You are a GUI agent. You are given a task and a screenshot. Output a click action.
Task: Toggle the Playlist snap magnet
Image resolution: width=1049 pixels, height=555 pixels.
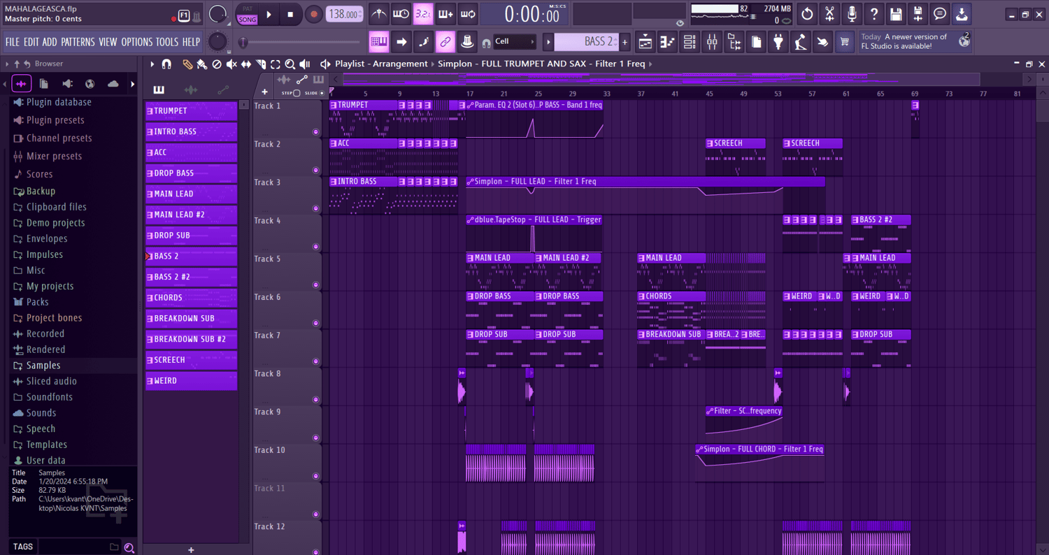click(166, 64)
